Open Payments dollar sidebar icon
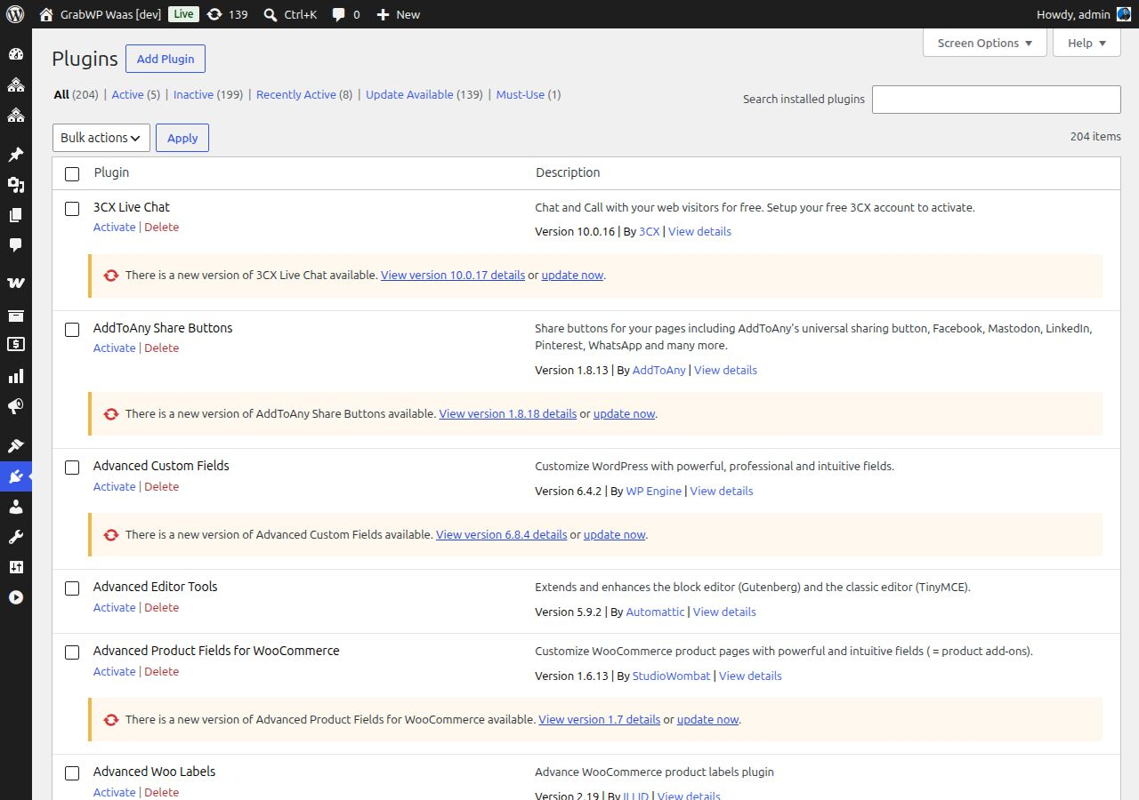The image size is (1139, 800). [x=16, y=344]
